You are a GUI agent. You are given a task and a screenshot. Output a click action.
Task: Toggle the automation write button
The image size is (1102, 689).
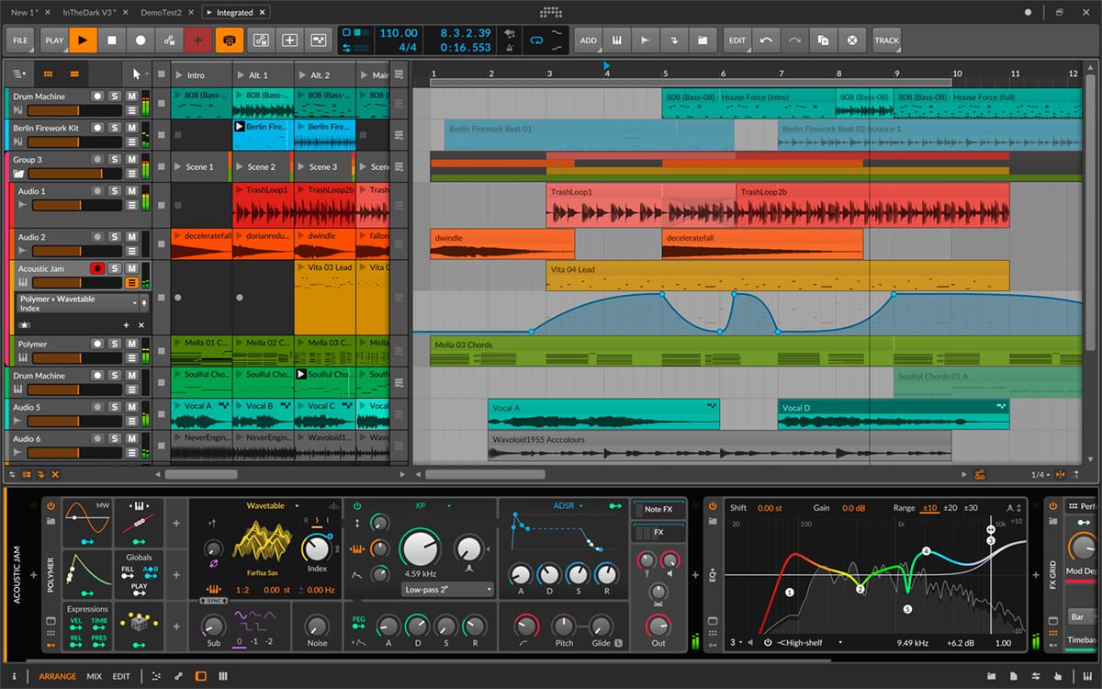(x=169, y=40)
